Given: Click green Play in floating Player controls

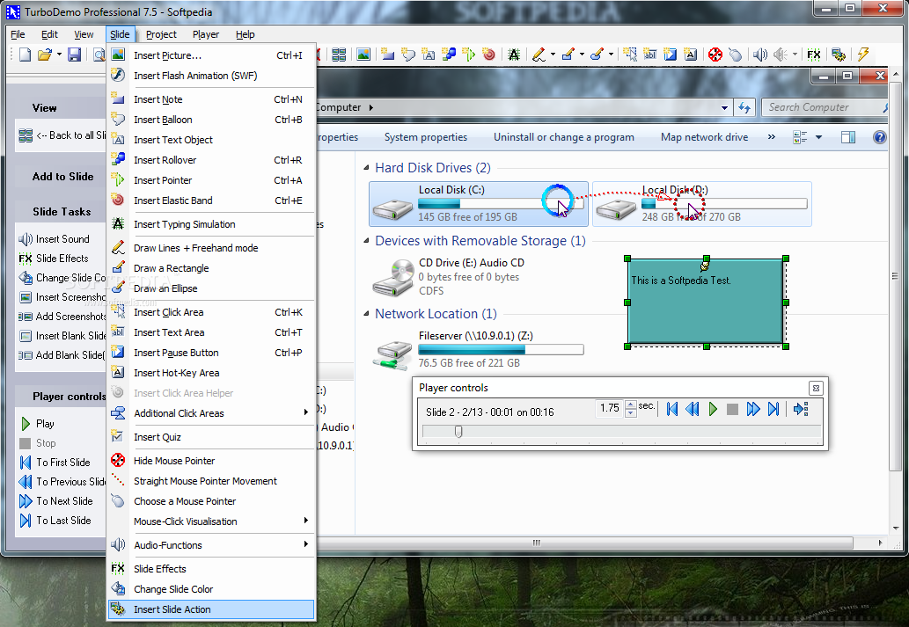Looking at the screenshot, I should coord(713,409).
